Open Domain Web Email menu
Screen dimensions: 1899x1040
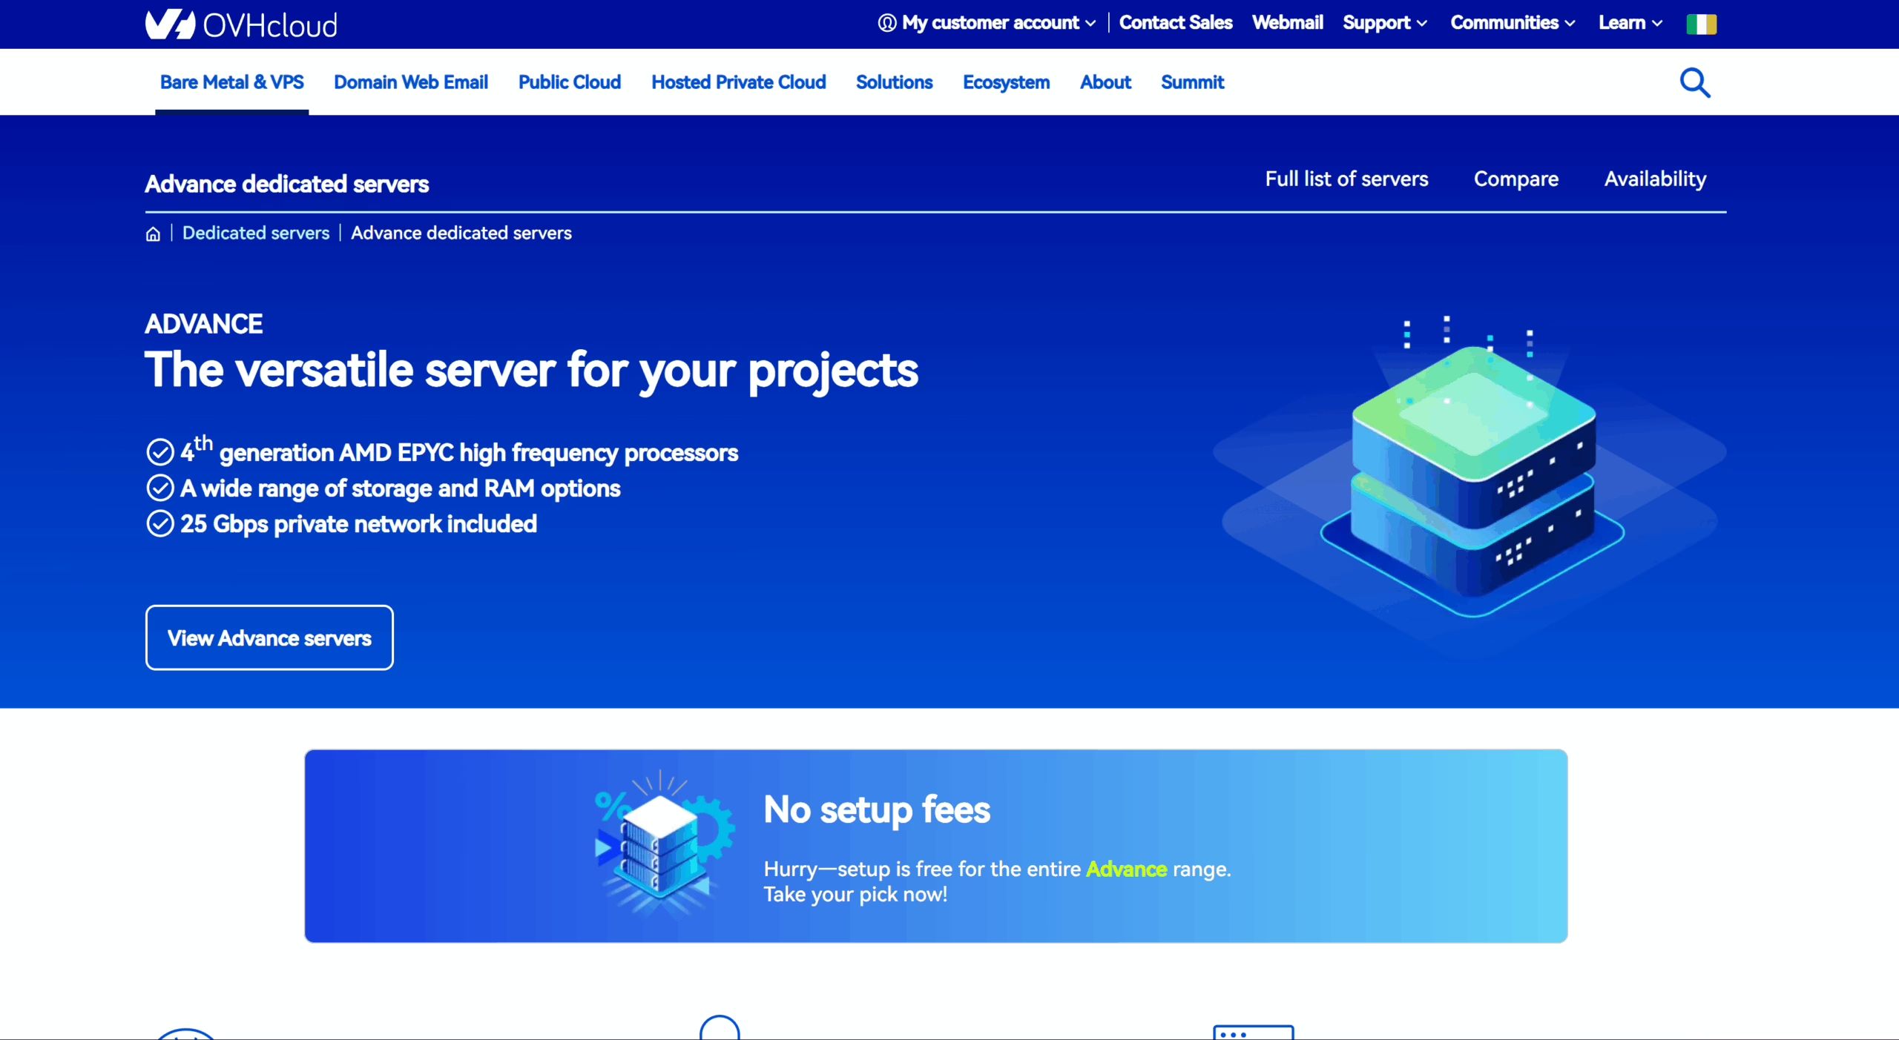pyautogui.click(x=411, y=82)
